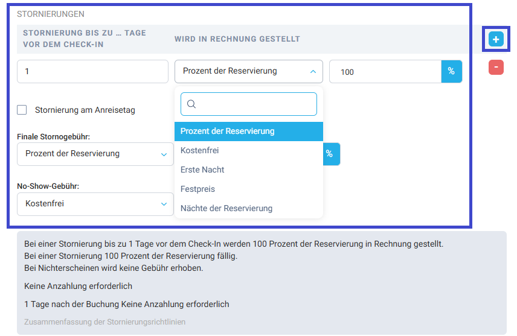Click the first Keine Anzahlung erforderlich line
517x336 pixels.
pos(78,286)
